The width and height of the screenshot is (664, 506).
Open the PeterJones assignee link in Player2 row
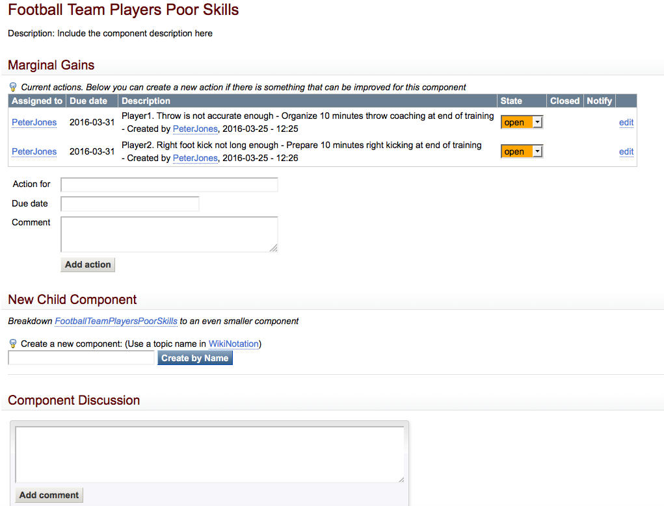[34, 151]
